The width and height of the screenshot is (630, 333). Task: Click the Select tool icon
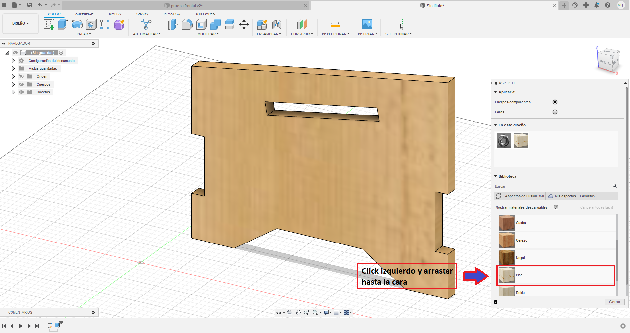point(398,24)
